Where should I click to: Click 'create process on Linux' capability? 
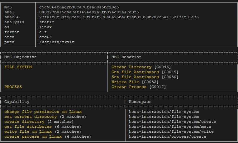[x=48, y=136]
